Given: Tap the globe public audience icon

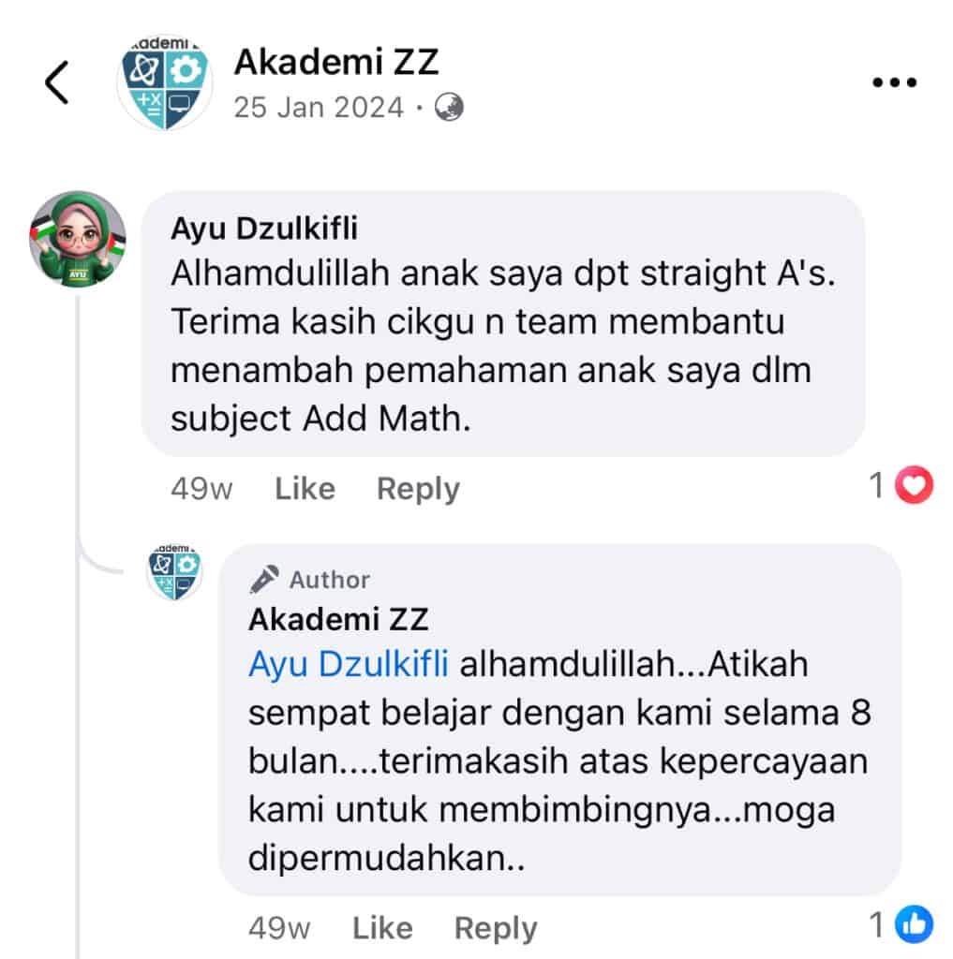Looking at the screenshot, I should 449,108.
